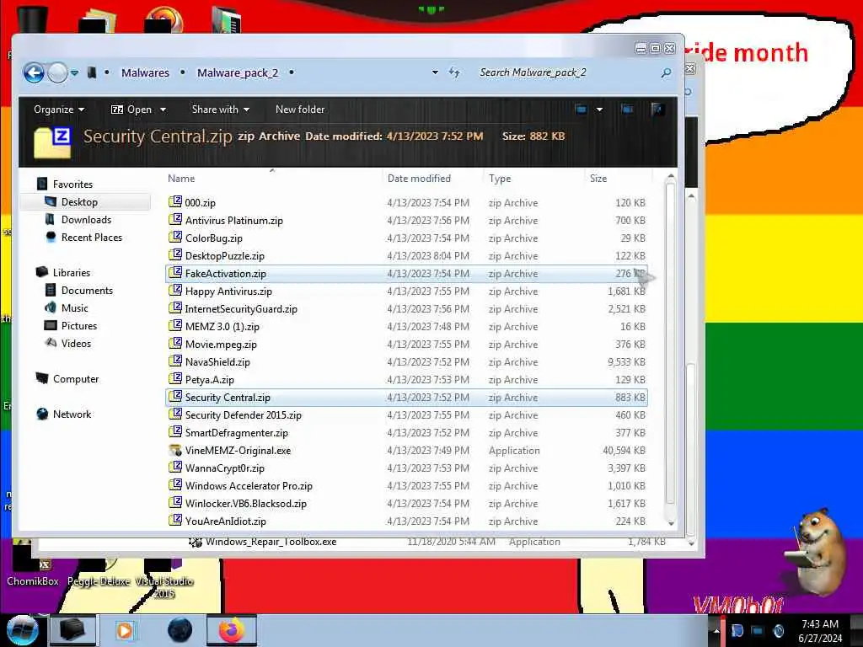The height and width of the screenshot is (647, 863).
Task: Select Happy Antivirus.zip file icon
Action: (175, 290)
